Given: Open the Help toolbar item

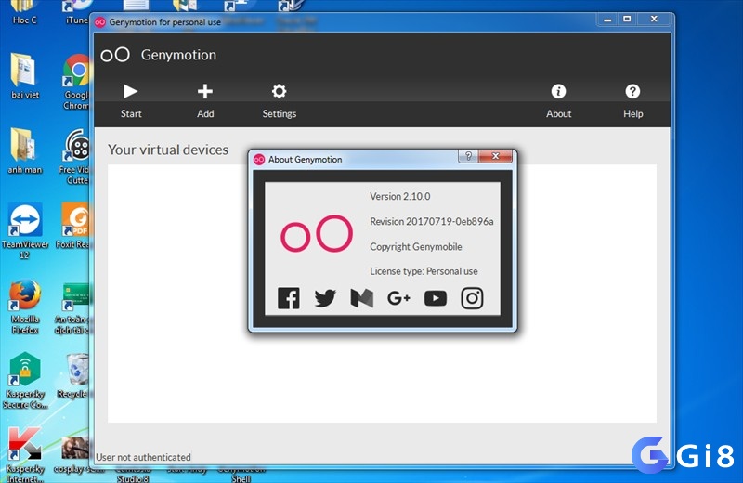Looking at the screenshot, I should [632, 100].
